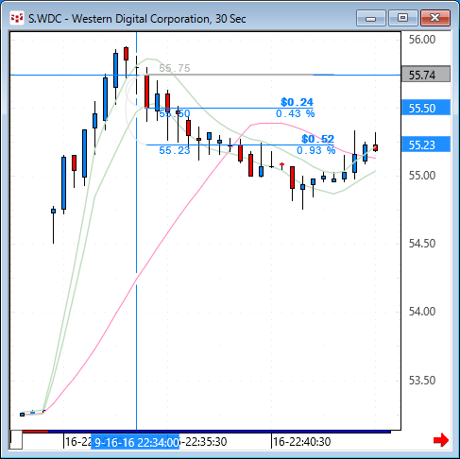The width and height of the screenshot is (460, 459).
Task: Click the 22:35:30 time axis label
Action: [x=206, y=442]
